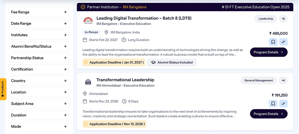299x134 pixels.
Task: Expand the Country filter
Action: (x=39, y=81)
